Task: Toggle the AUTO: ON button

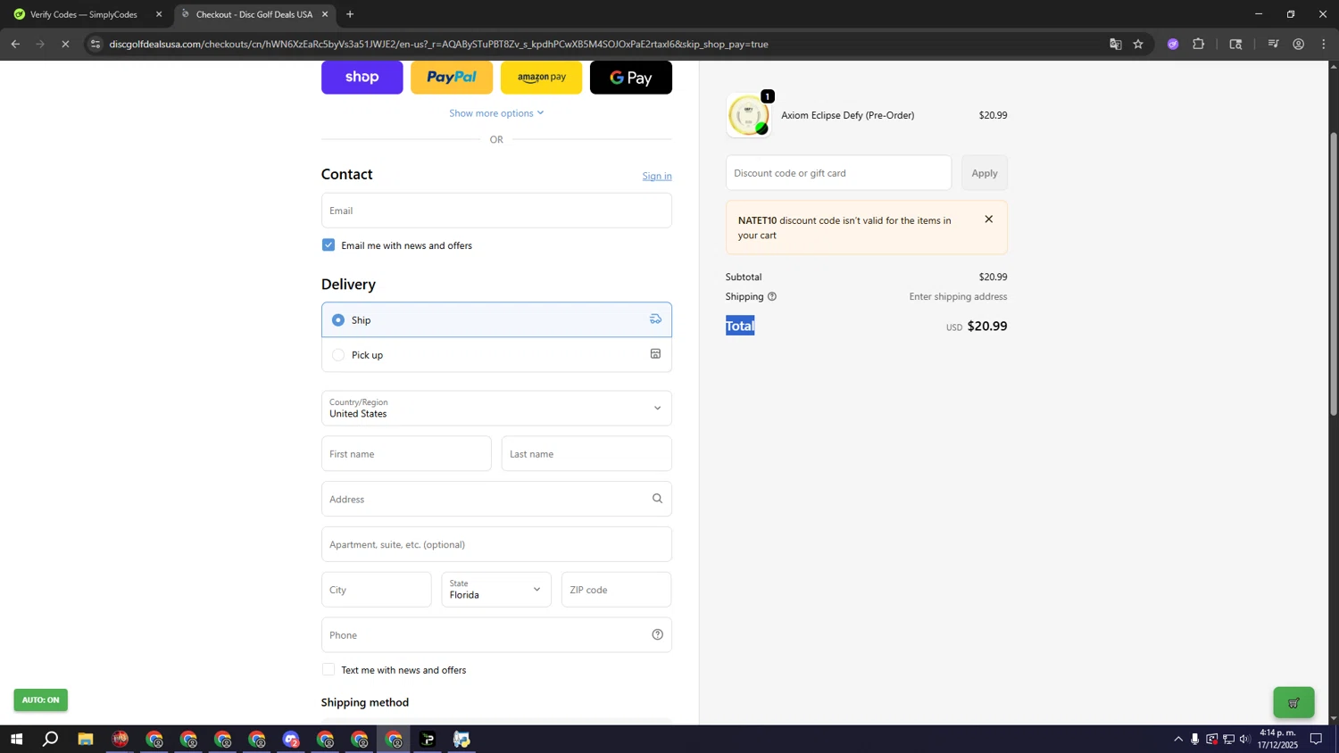Action: [x=40, y=700]
